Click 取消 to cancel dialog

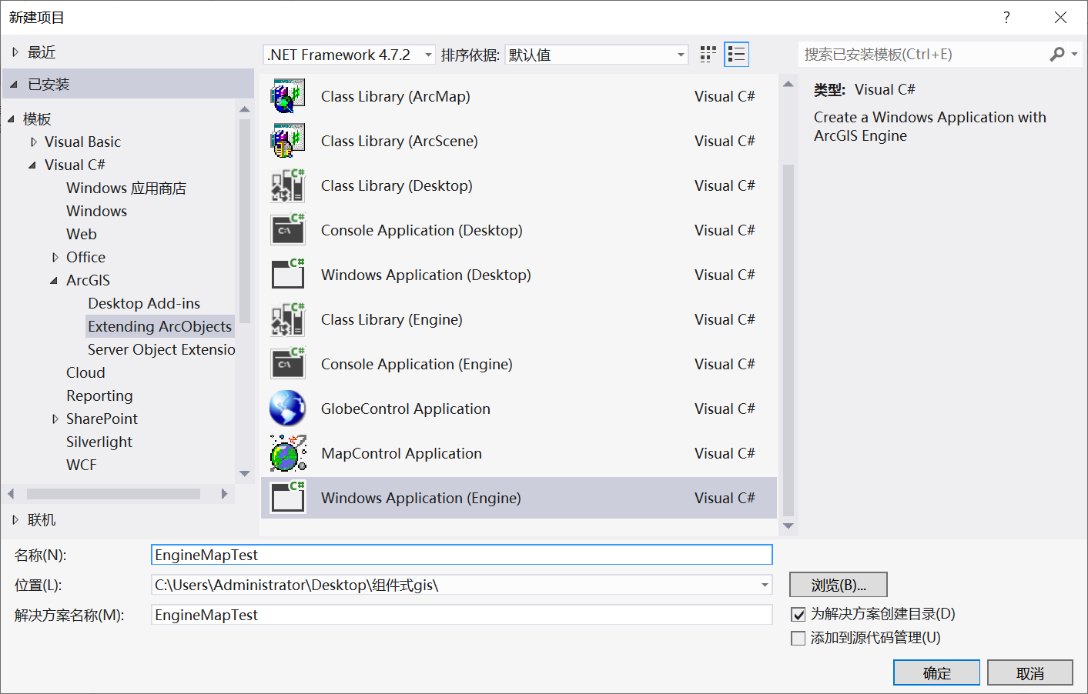(1029, 672)
